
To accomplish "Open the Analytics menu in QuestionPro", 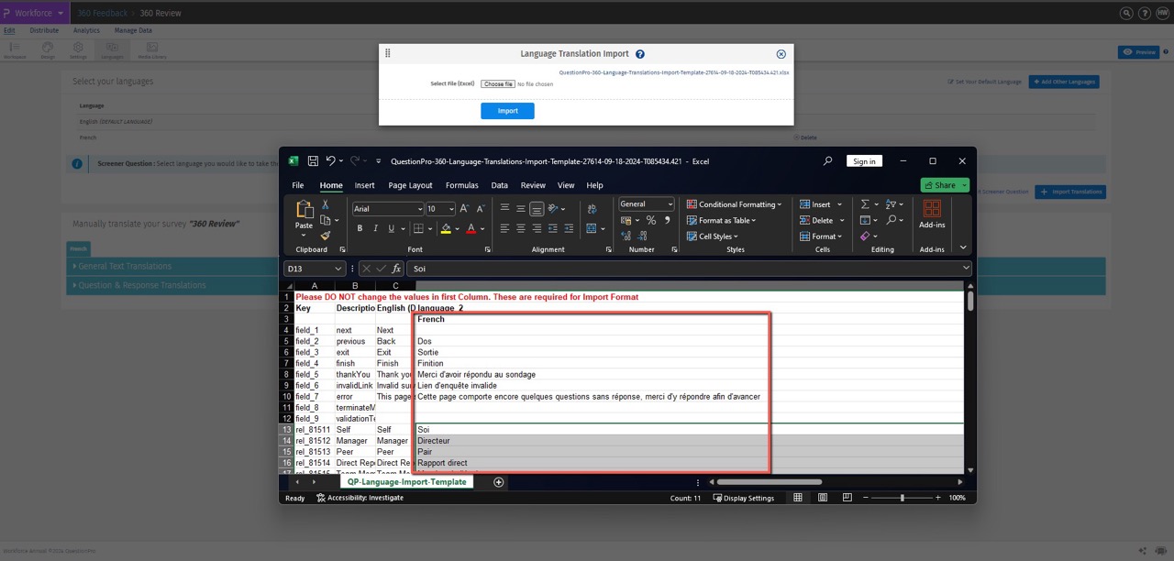I will click(86, 30).
